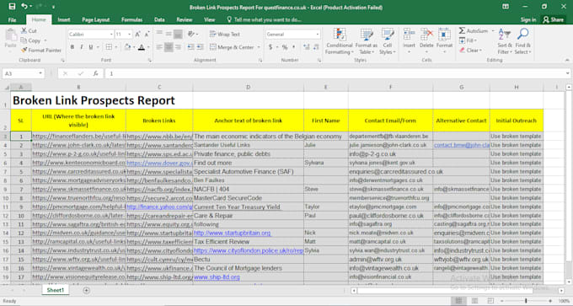Viewport: 573px width, 306px height.
Task: Save the workbook with the Save icon
Action: pyautogui.click(x=12, y=6)
